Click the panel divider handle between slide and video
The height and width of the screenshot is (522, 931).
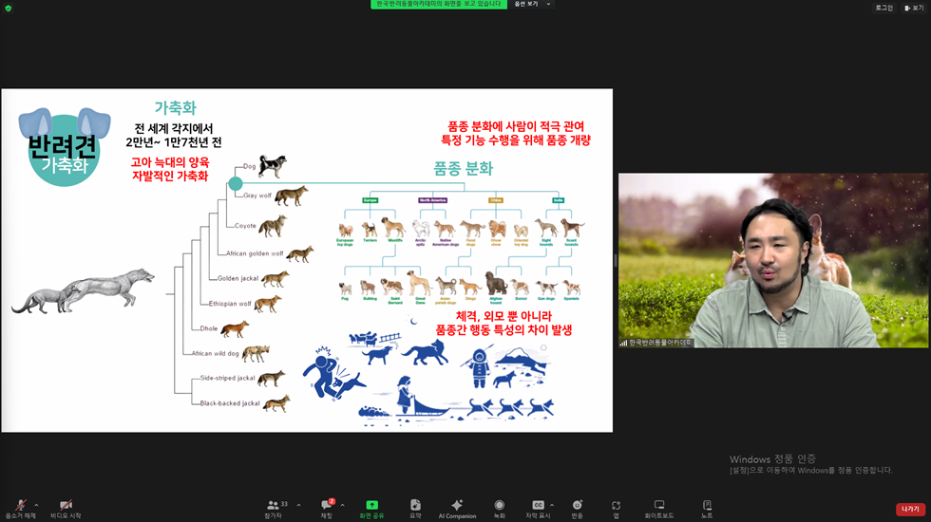(616, 260)
